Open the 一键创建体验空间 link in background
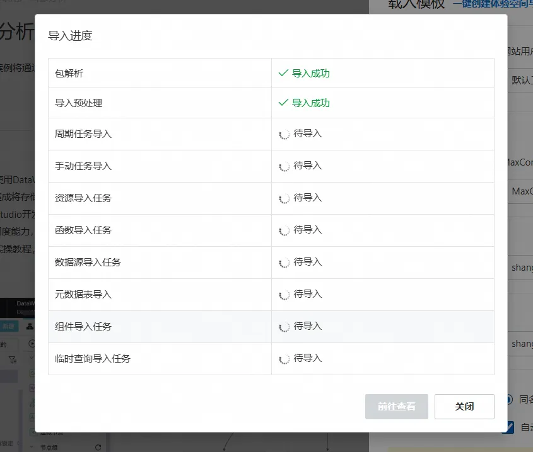The width and height of the screenshot is (533, 452). [x=493, y=4]
